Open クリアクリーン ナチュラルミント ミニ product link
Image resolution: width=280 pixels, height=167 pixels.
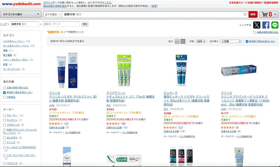coord(130,99)
